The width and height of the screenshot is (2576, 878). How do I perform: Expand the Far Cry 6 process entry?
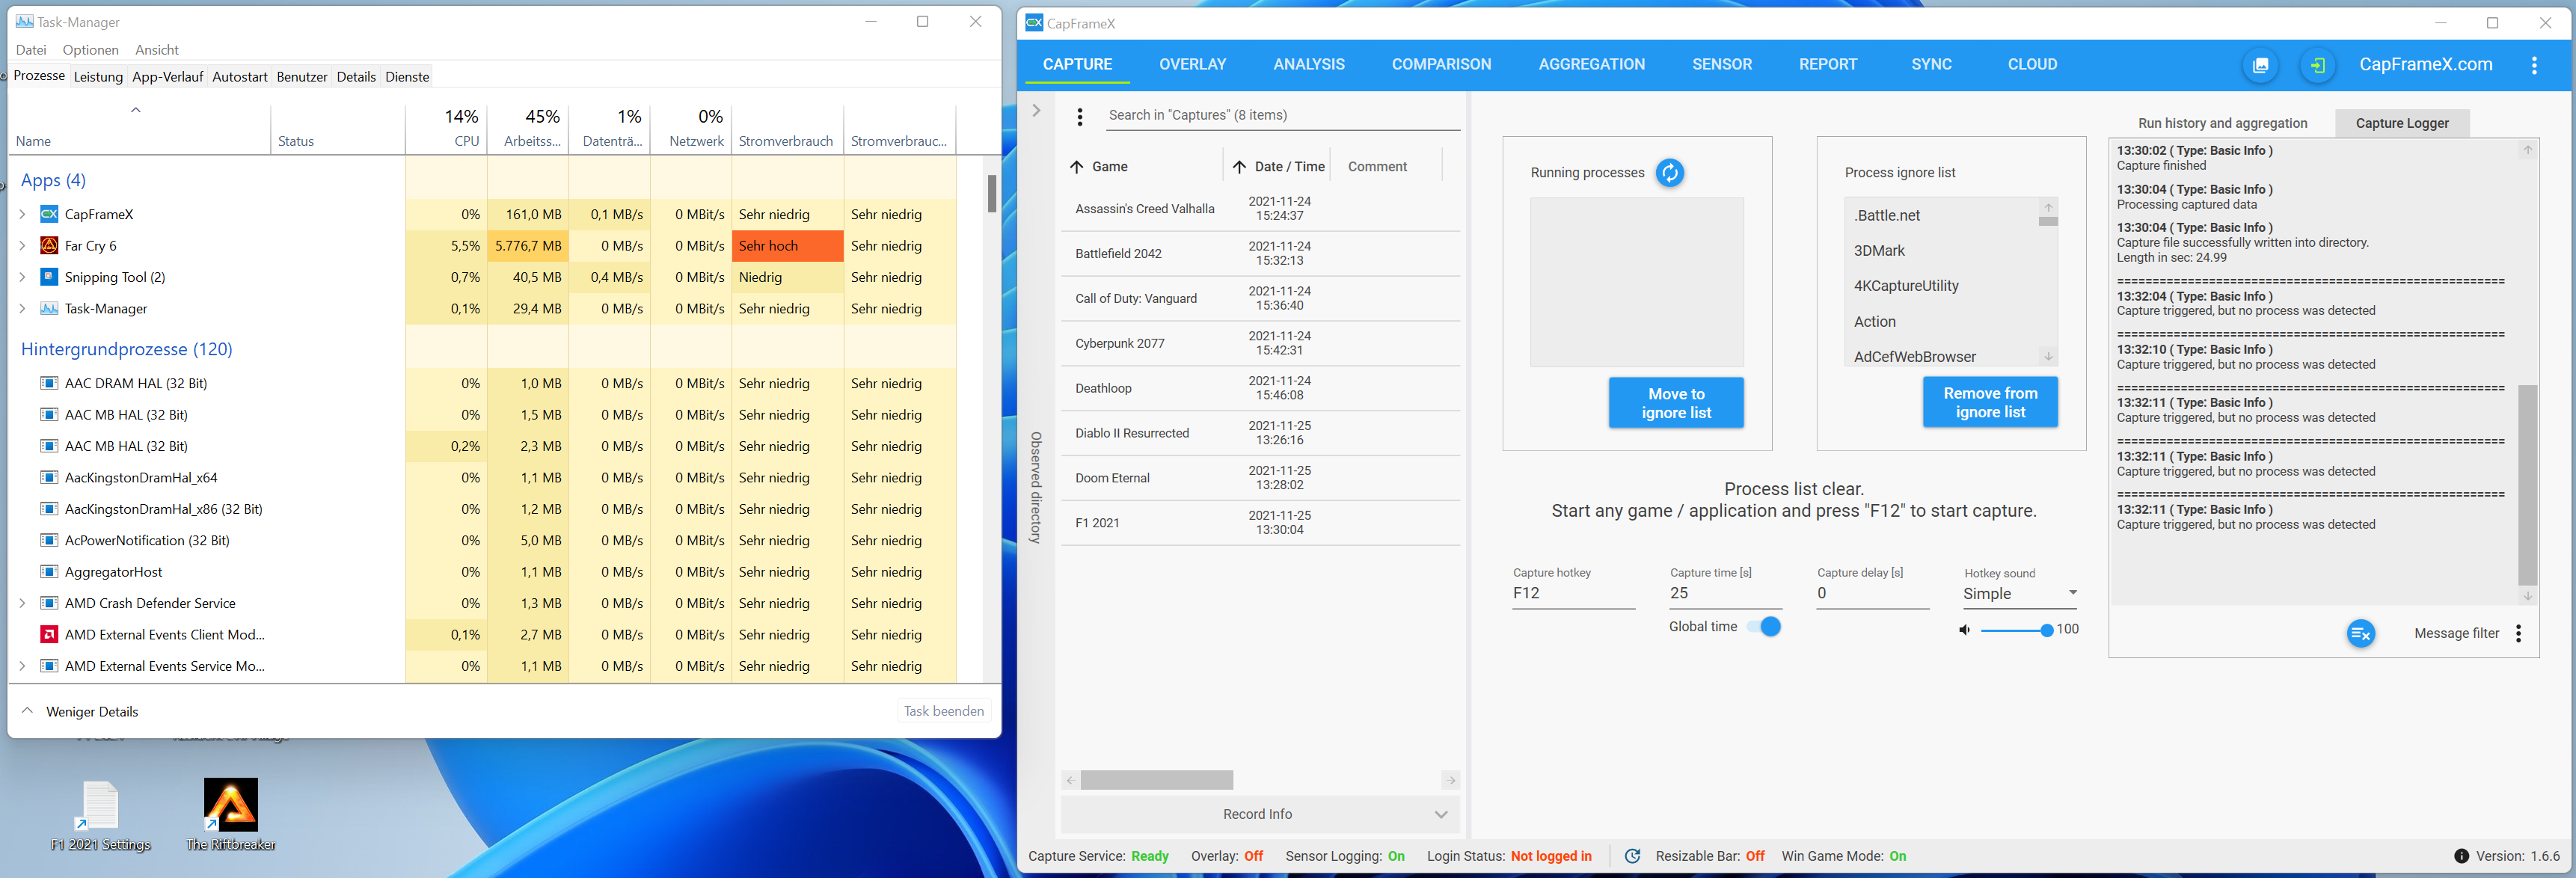coord(22,246)
